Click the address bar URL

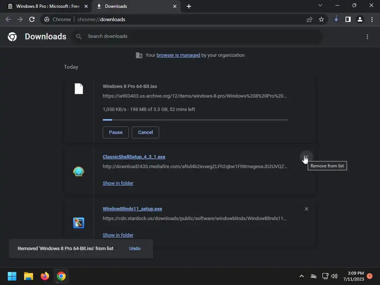(101, 19)
